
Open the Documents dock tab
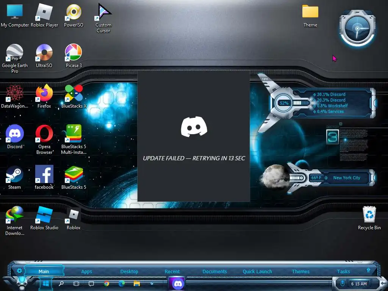click(x=214, y=271)
